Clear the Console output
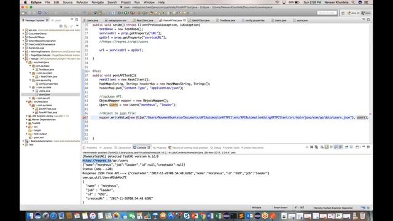Viewport: 393px width, 221px height. pos(322,147)
